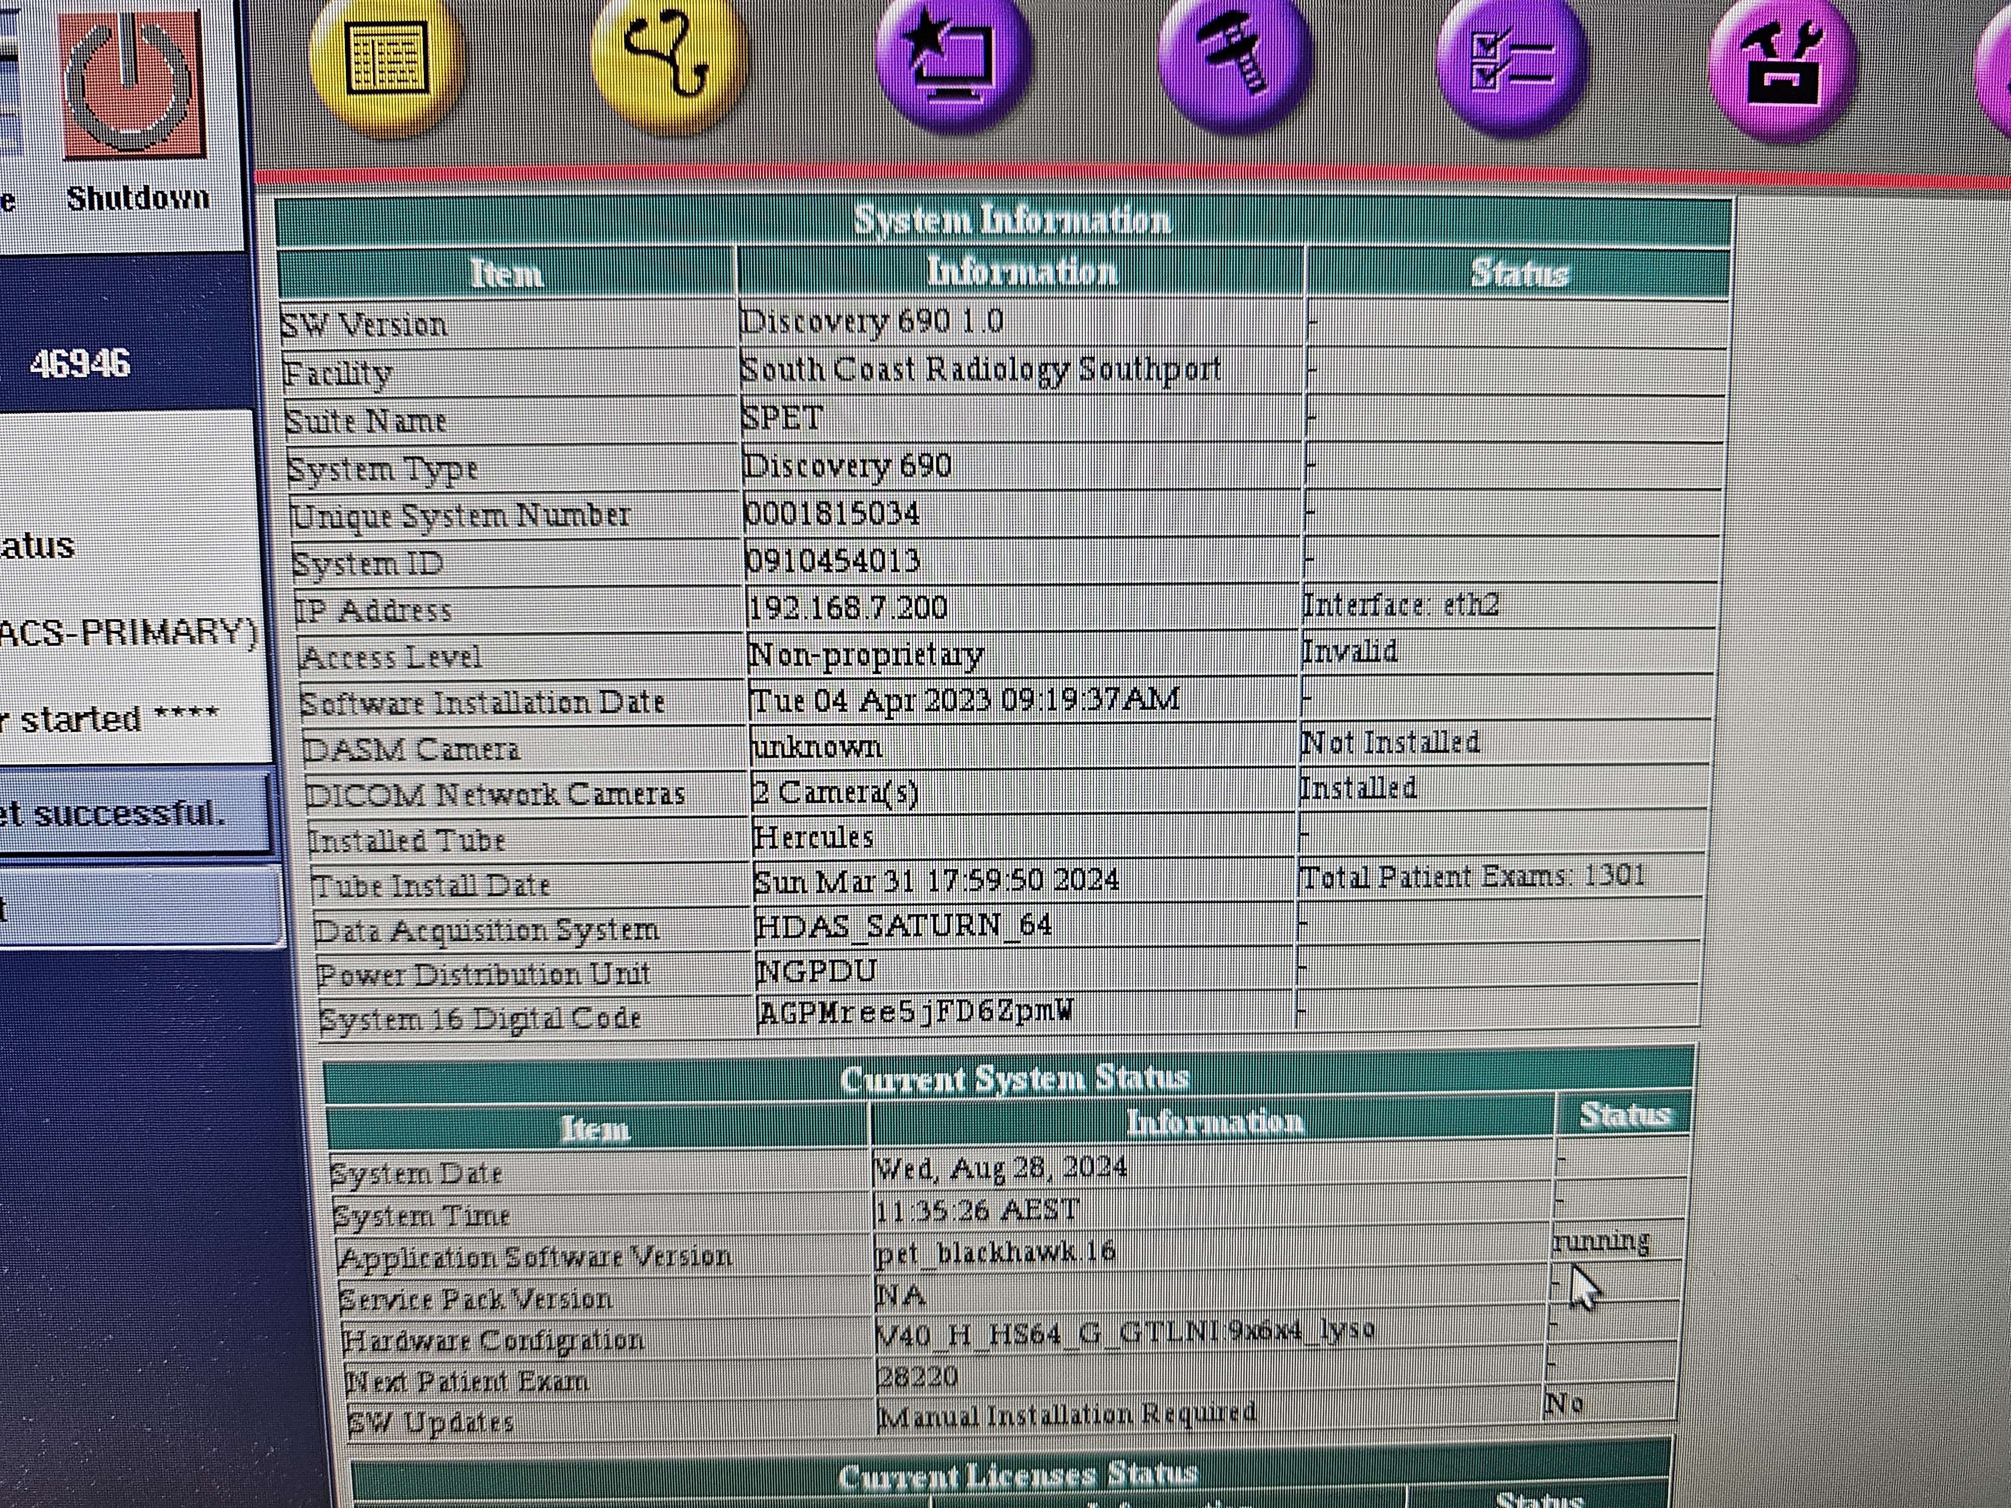This screenshot has width=2011, height=1508.
Task: Click the 'Invalid' access level status
Action: [1349, 652]
